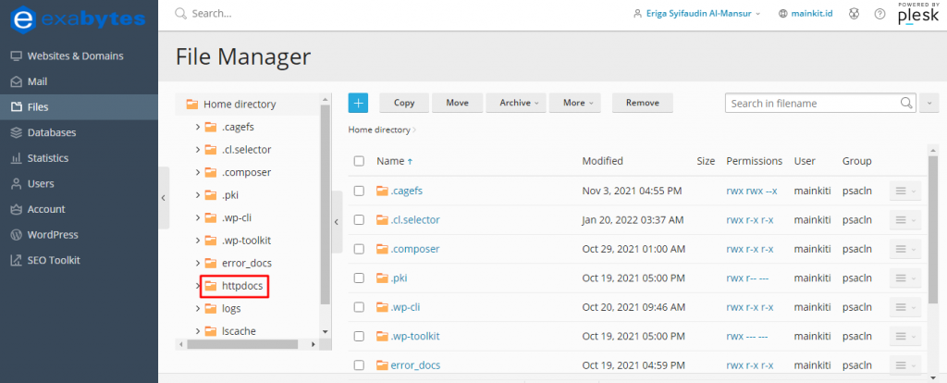947x383 pixels.
Task: Expand the error_docs tree folder
Action: (198, 263)
